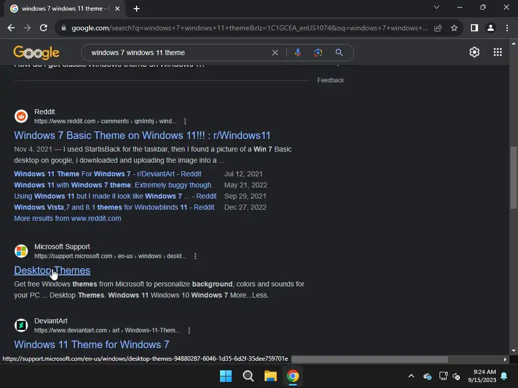This screenshot has height=388, width=518.
Task: Click More results from www.reddit.com
Action: click(x=67, y=218)
